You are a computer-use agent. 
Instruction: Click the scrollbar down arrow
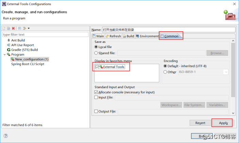233,113
